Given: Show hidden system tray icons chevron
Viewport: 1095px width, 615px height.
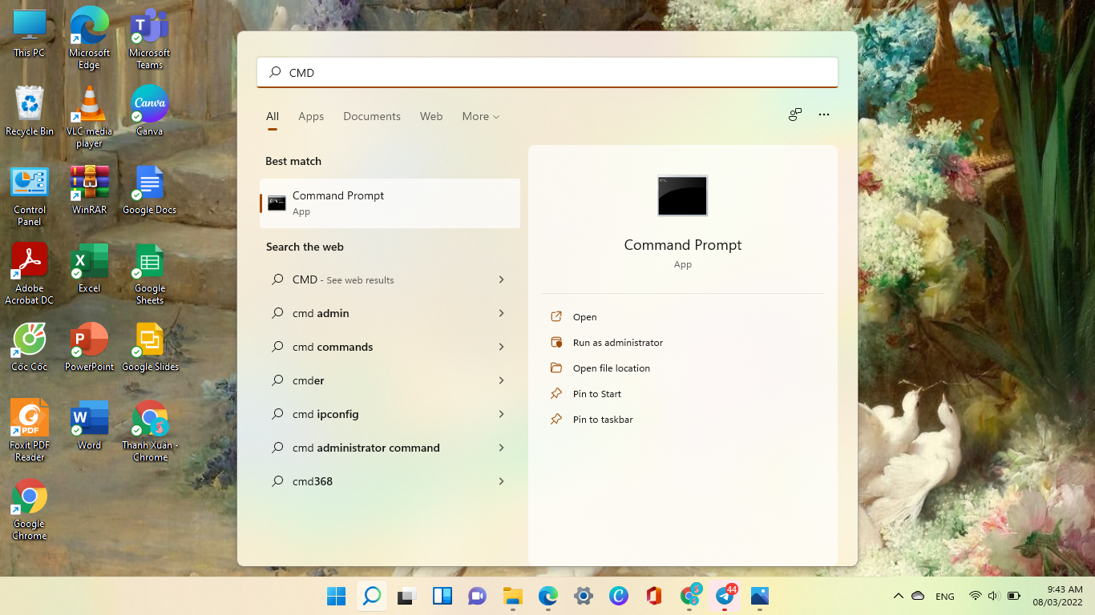Looking at the screenshot, I should click(899, 596).
